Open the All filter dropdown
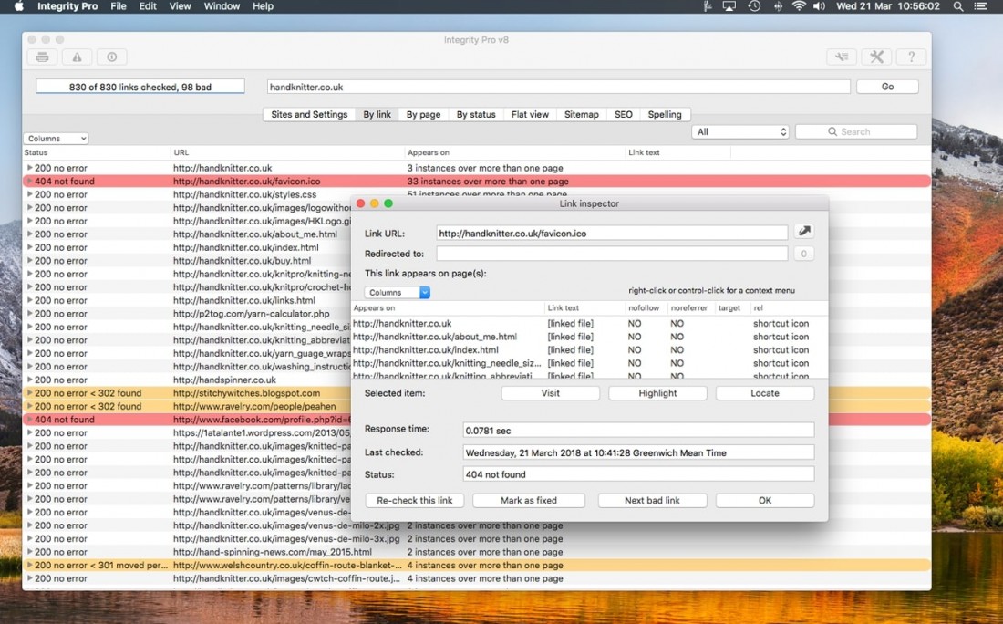Screen dimensions: 1003x624 (x=739, y=130)
